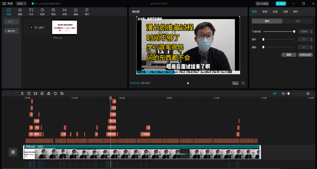This screenshot has width=317, height=169.
Task: Click the 瘦脸 value field
Action: (304, 47)
